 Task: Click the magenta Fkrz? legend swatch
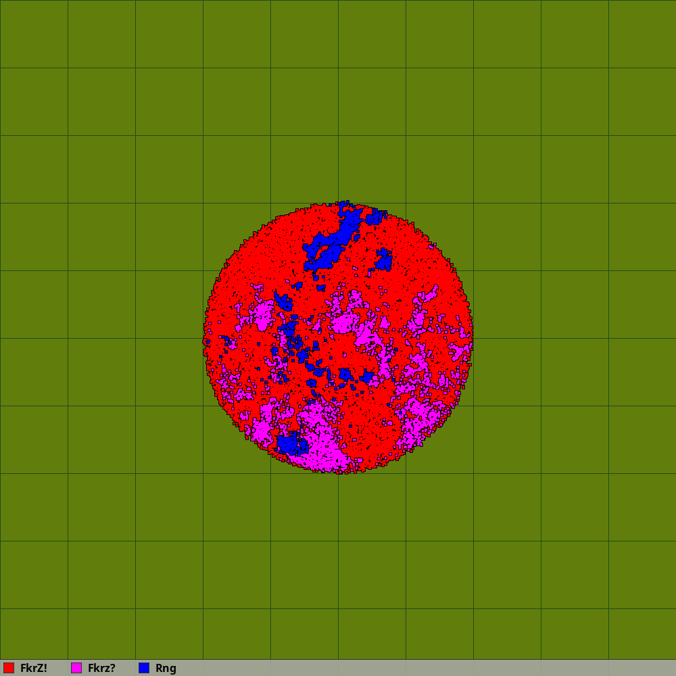coord(76,668)
